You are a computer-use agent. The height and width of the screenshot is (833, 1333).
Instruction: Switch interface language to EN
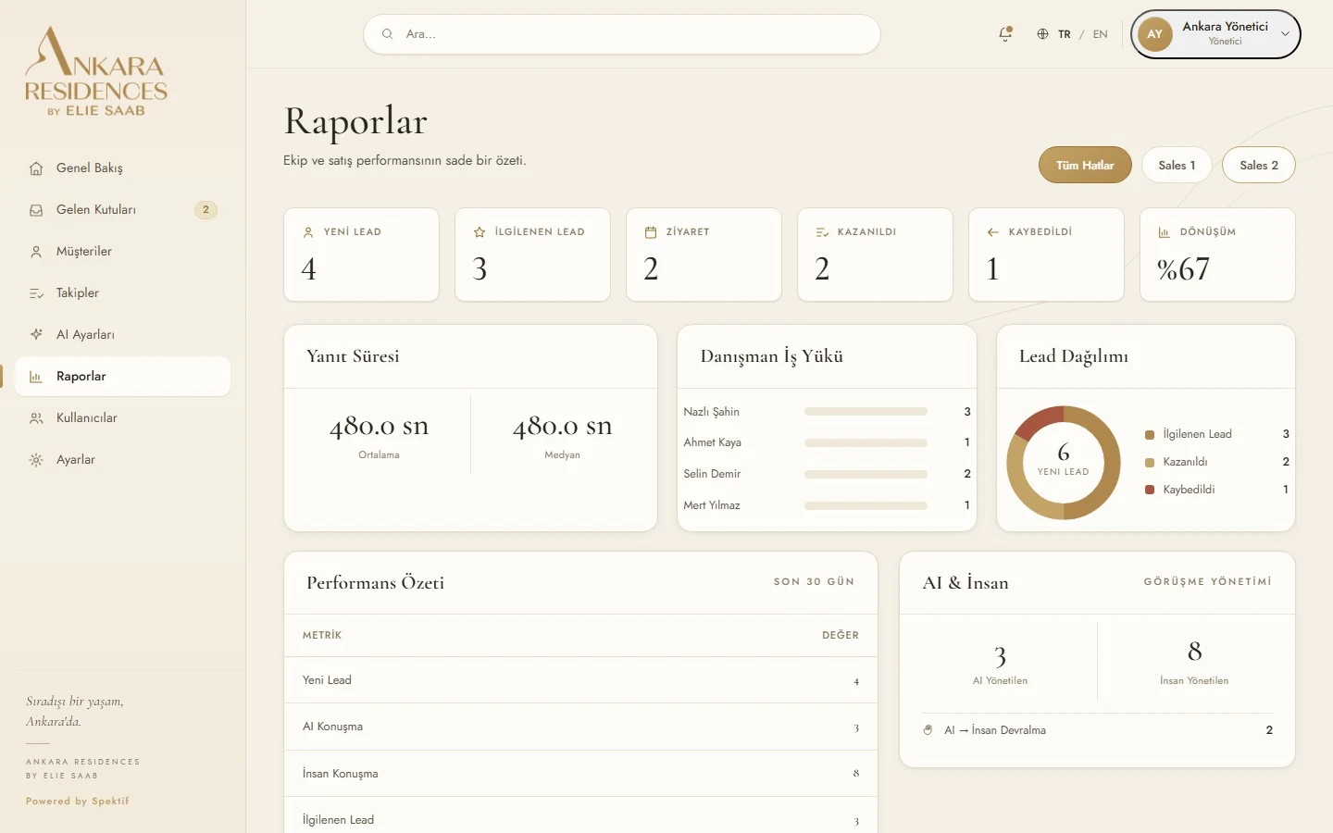coord(1100,34)
